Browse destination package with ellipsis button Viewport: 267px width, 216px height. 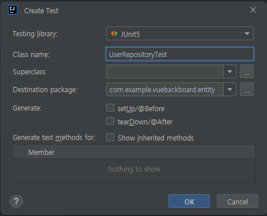pyautogui.click(x=247, y=89)
